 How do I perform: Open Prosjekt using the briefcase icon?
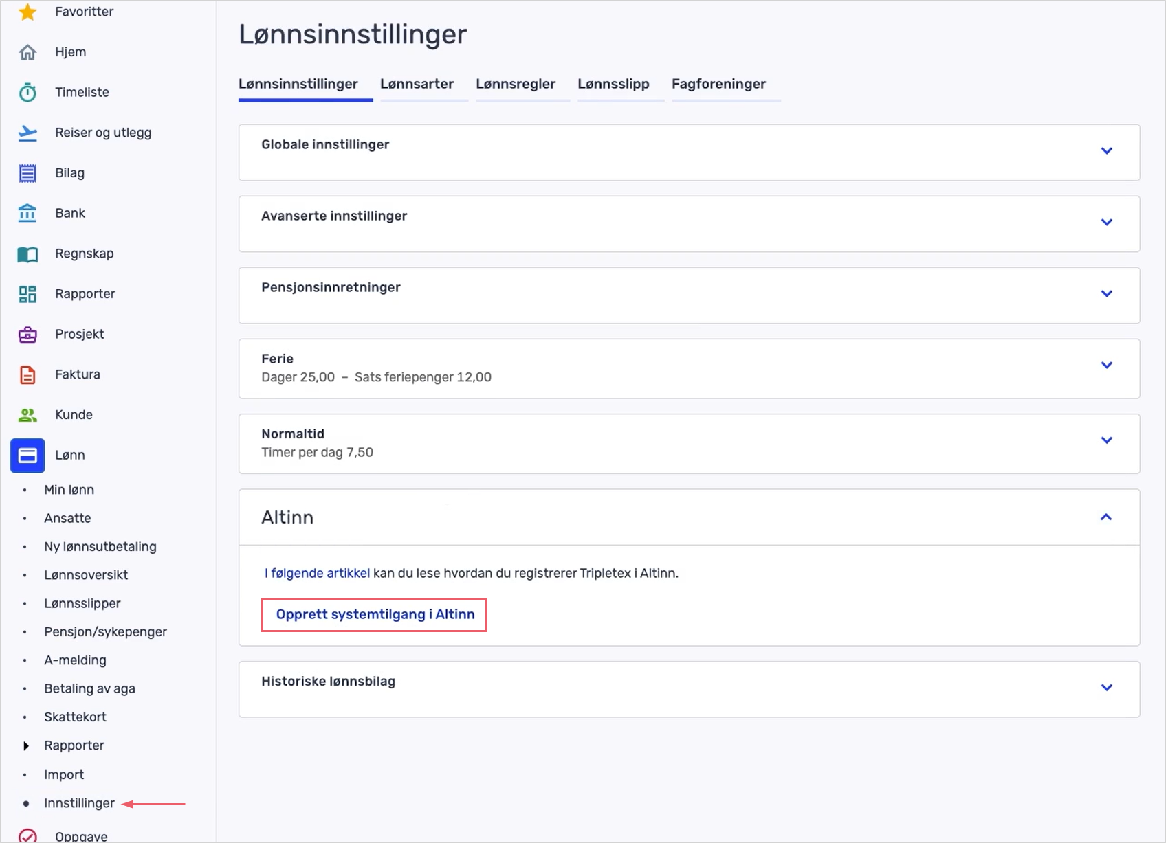[x=27, y=334]
